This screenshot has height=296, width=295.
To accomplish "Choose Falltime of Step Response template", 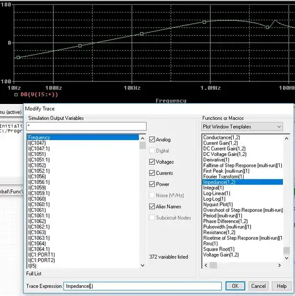I will [x=243, y=165].
